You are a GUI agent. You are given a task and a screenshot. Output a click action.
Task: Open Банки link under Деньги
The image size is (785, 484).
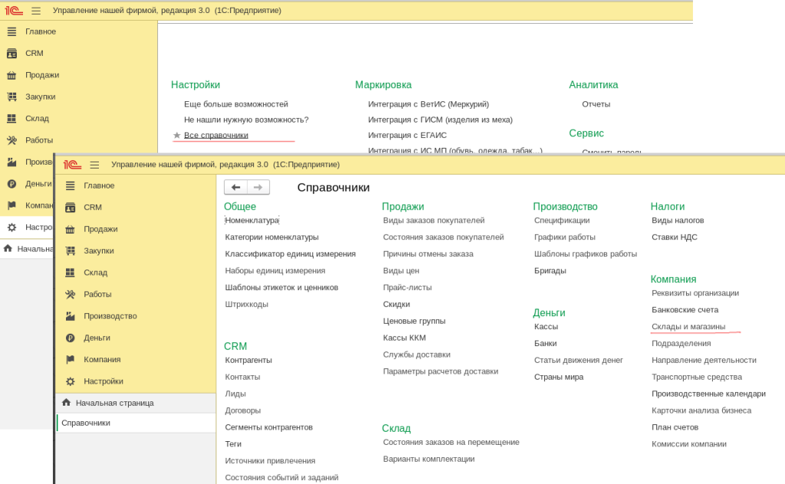545,344
